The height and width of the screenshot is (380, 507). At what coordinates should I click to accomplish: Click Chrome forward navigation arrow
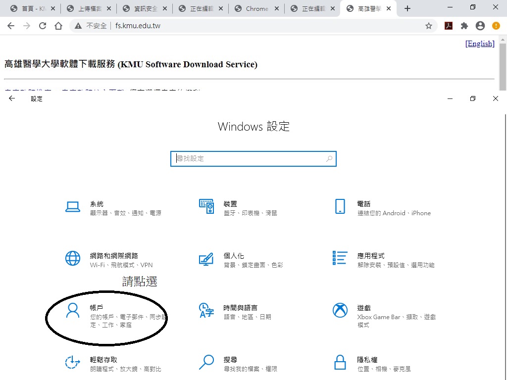[27, 26]
